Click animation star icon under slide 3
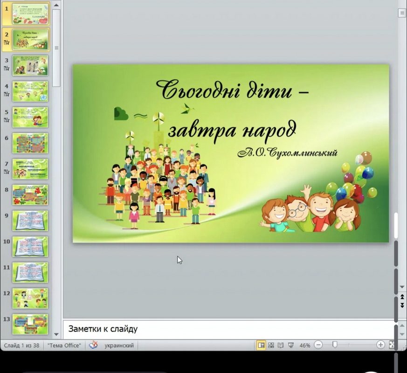This screenshot has width=407, height=373. (7, 68)
